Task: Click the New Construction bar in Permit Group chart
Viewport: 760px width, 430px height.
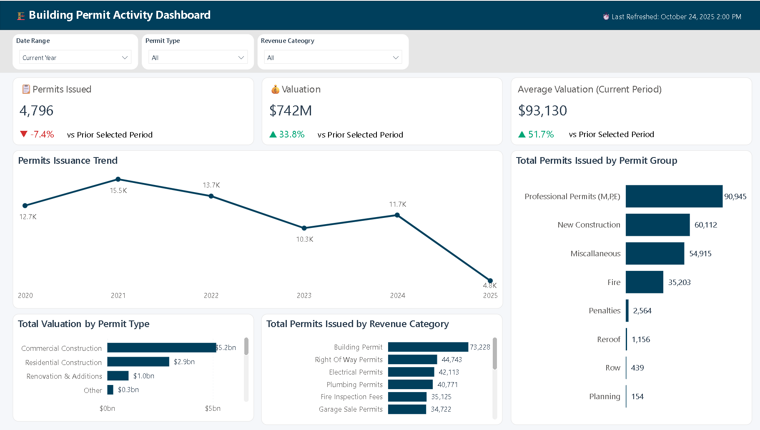Action: [x=657, y=225]
